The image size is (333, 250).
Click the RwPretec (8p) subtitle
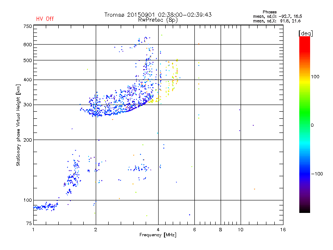[x=158, y=20]
